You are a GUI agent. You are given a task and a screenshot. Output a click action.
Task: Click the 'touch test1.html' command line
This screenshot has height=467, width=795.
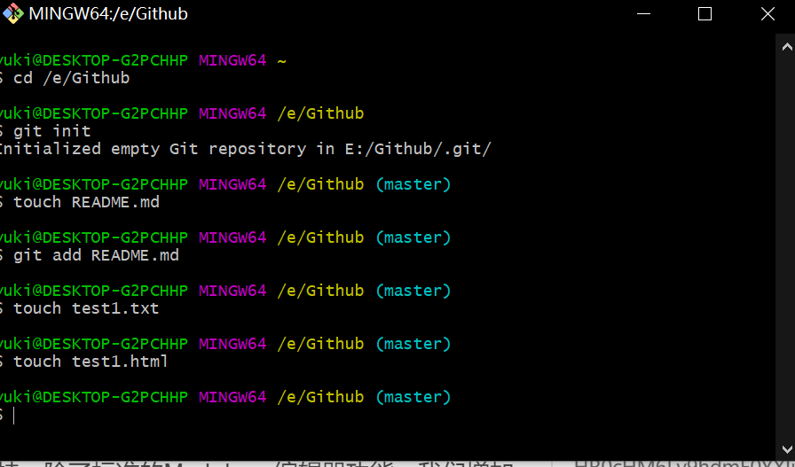click(x=84, y=362)
